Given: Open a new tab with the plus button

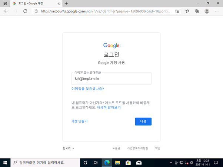Looking at the screenshot, I should [66, 3].
